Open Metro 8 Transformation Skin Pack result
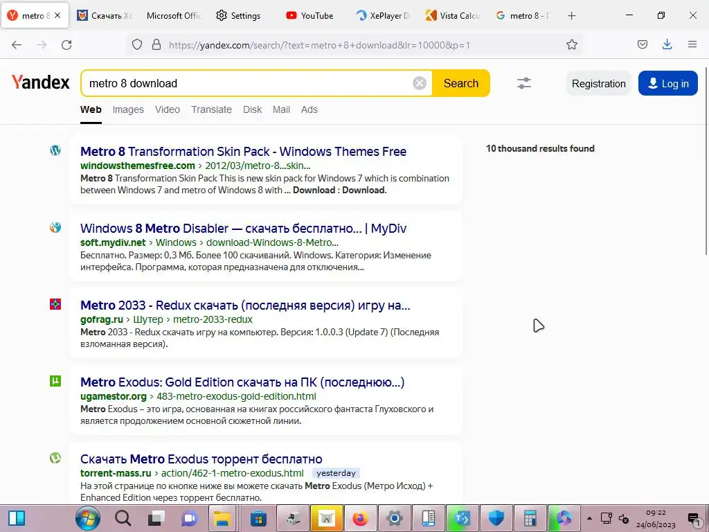 point(243,152)
